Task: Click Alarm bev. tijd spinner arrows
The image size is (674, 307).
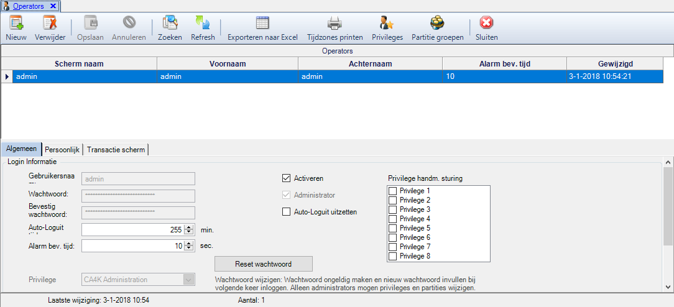Action: [188, 246]
